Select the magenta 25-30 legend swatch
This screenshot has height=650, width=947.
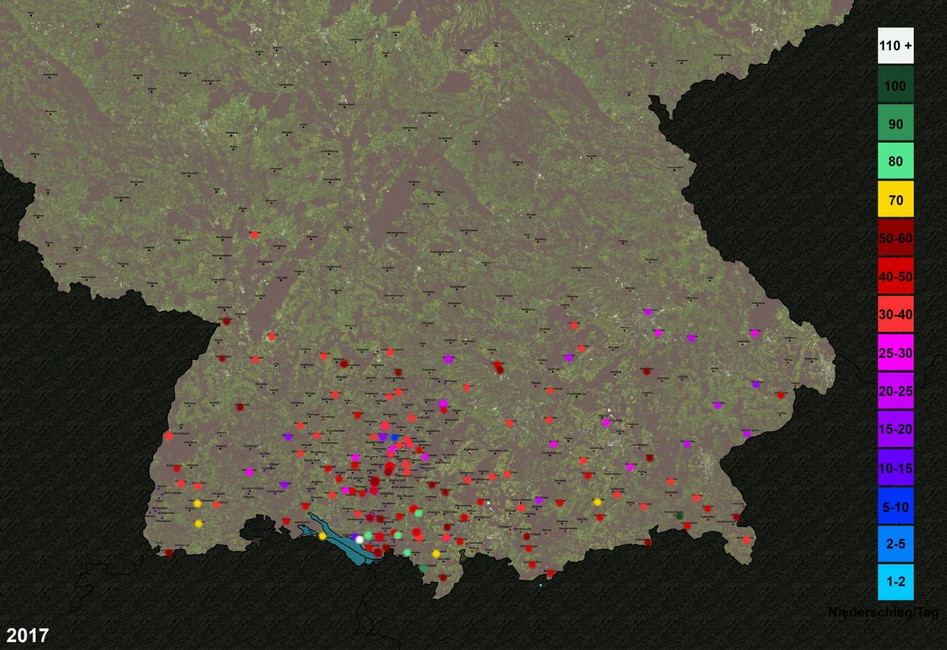(x=895, y=353)
